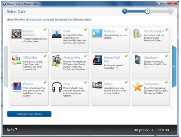The height and width of the screenshot is (137, 181).
Task: Select the Videos film strip icon
Action: click(x=97, y=85)
